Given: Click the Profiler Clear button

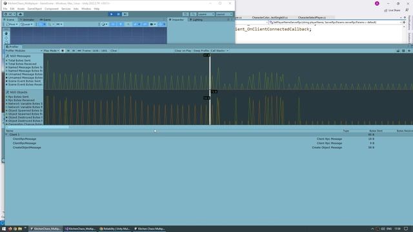Looking at the screenshot, I should [x=114, y=50].
